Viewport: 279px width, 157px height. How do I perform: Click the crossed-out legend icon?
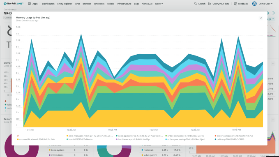[x=18, y=136]
